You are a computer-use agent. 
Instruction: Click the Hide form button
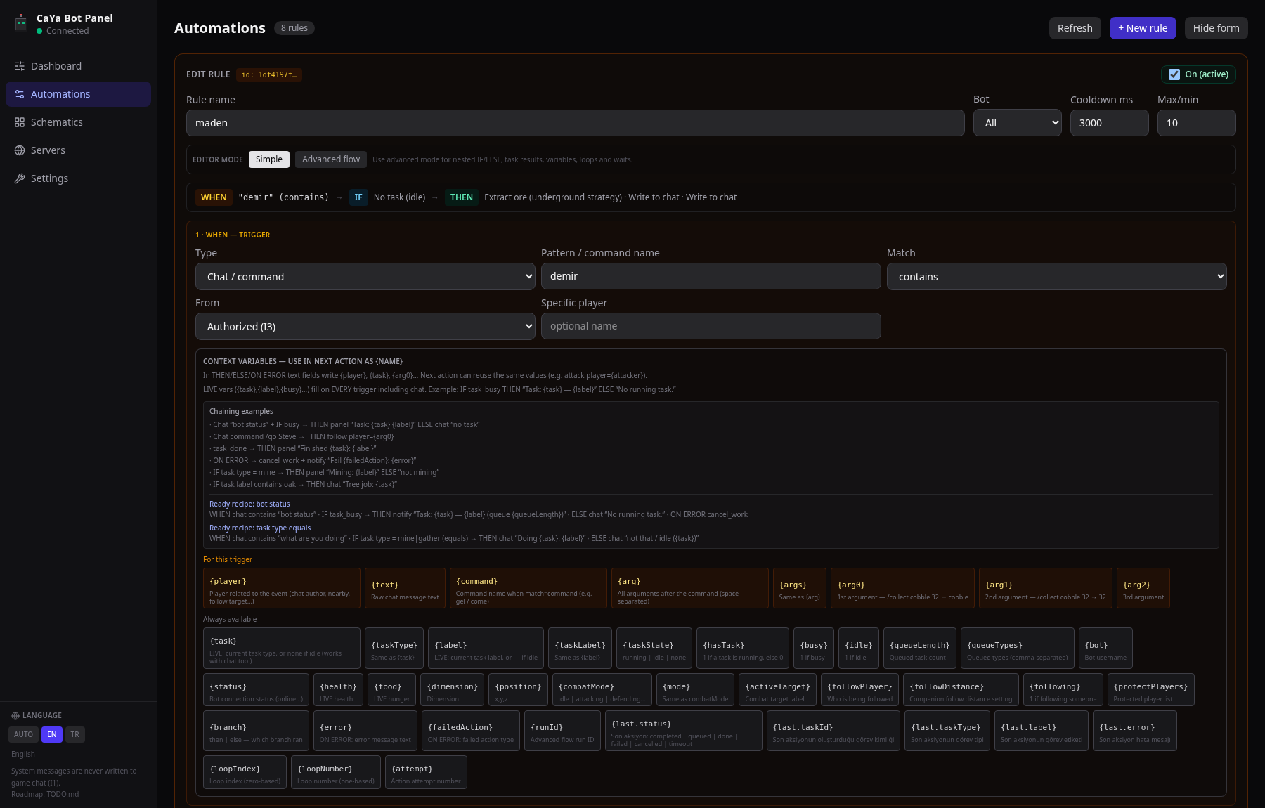click(x=1217, y=28)
